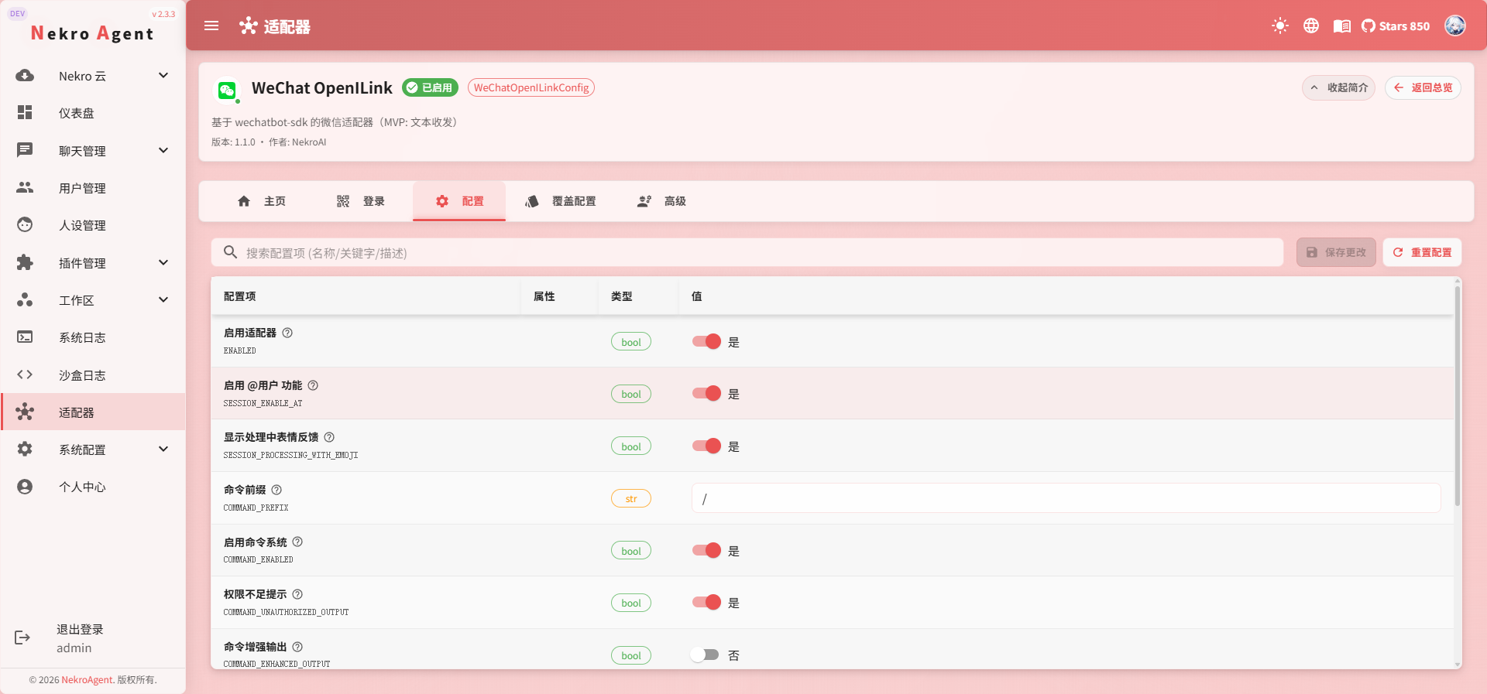Image resolution: width=1487 pixels, height=694 pixels.
Task: Expand the 系统配置 sidebar chevron
Action: [x=163, y=449]
